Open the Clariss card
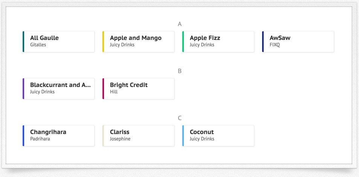The width and height of the screenshot is (359, 177). [x=138, y=136]
